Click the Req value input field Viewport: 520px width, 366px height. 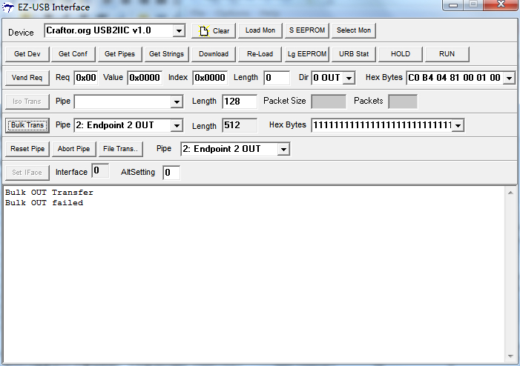pos(86,78)
